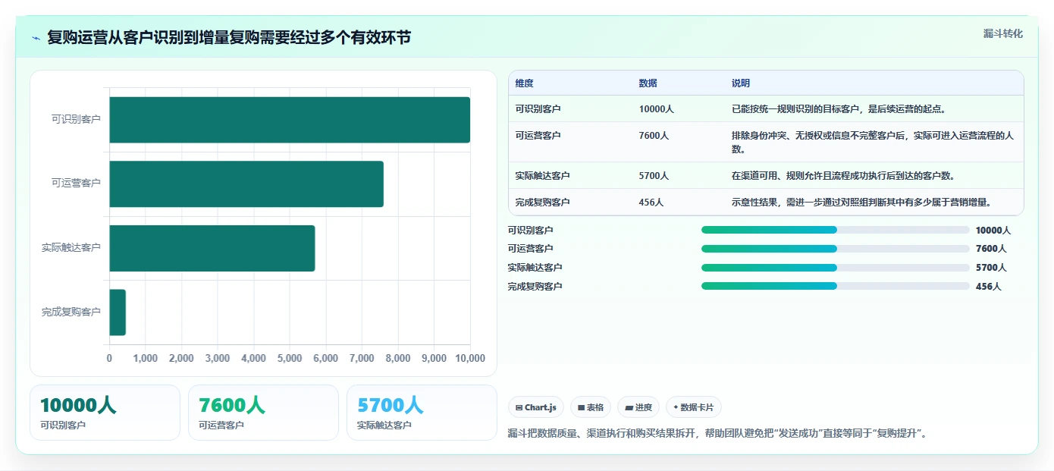The image size is (1054, 471).
Task: Click the 维度 column header
Action: point(525,83)
